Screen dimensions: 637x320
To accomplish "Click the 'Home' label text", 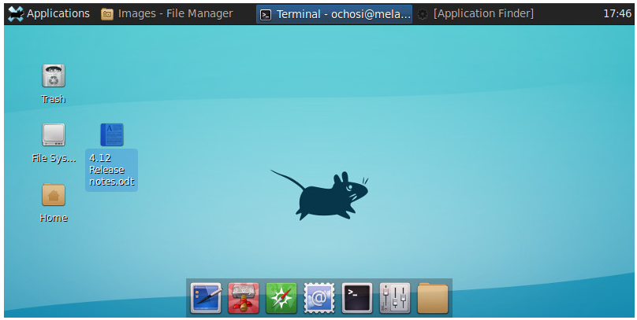I will (x=54, y=218).
